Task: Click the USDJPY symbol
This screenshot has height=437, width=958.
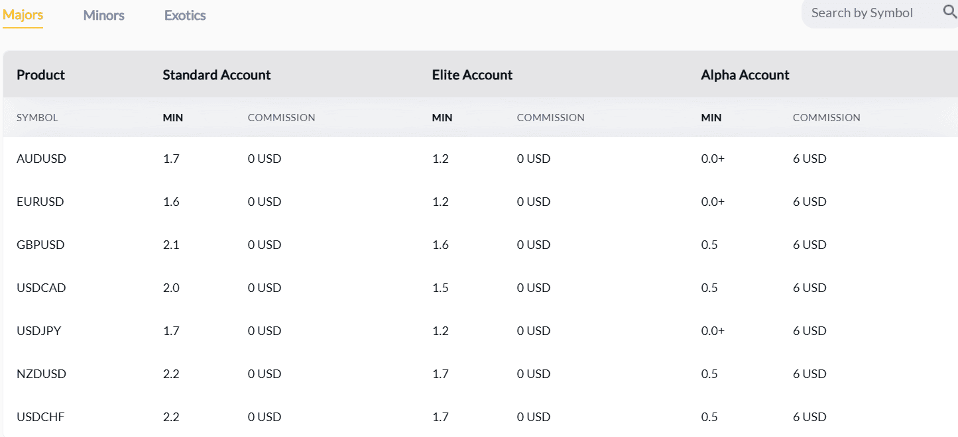Action: [39, 331]
